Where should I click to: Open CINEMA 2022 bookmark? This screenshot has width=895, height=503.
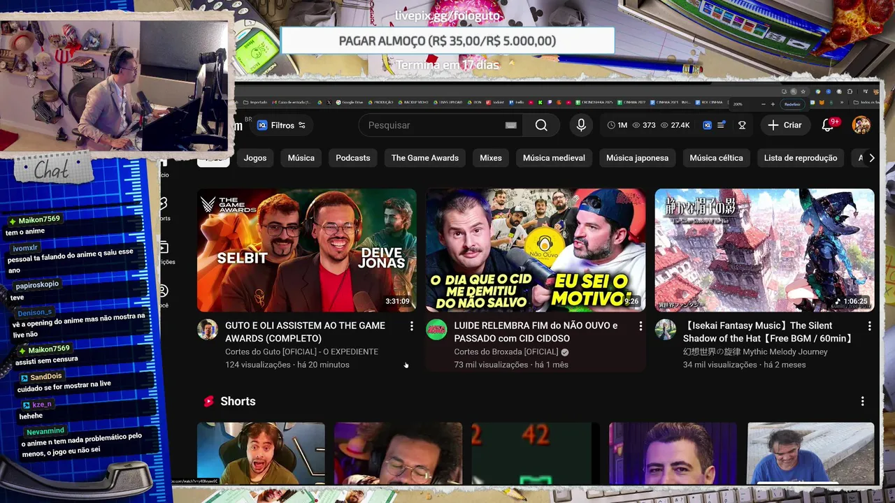631,102
